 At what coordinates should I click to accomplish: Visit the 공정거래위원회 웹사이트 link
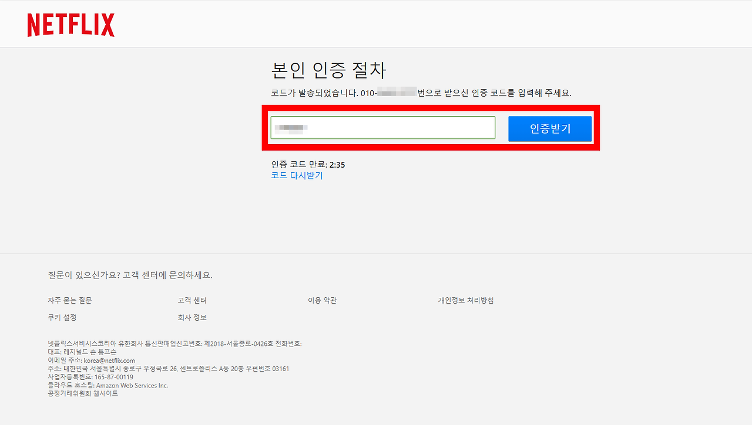[x=82, y=394]
